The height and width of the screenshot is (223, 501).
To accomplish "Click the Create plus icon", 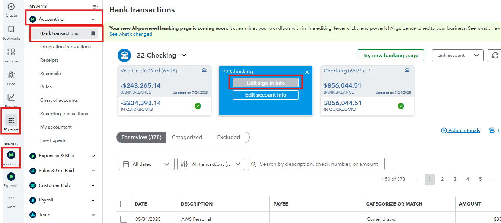I will 11,7.
